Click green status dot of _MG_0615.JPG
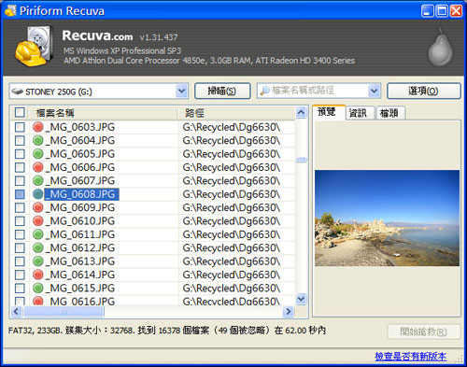Viewport: 467px width, 367px height. click(38, 288)
